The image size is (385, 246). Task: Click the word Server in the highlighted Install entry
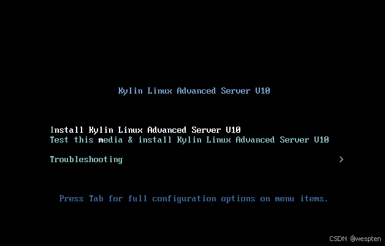206,130
